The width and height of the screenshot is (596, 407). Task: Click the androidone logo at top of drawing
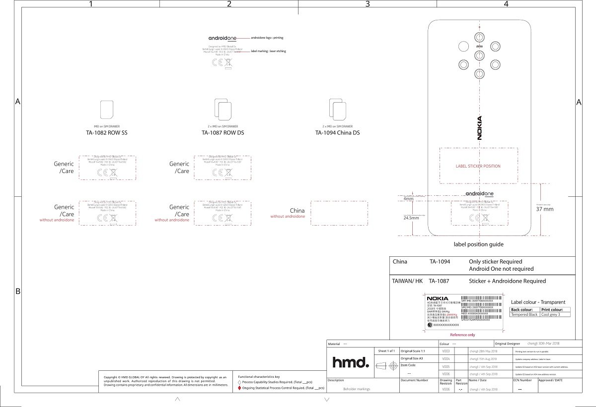[x=223, y=38]
